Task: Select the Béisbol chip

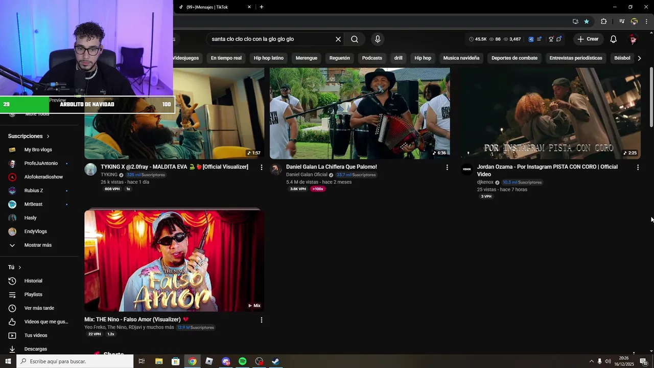Action: [x=622, y=58]
